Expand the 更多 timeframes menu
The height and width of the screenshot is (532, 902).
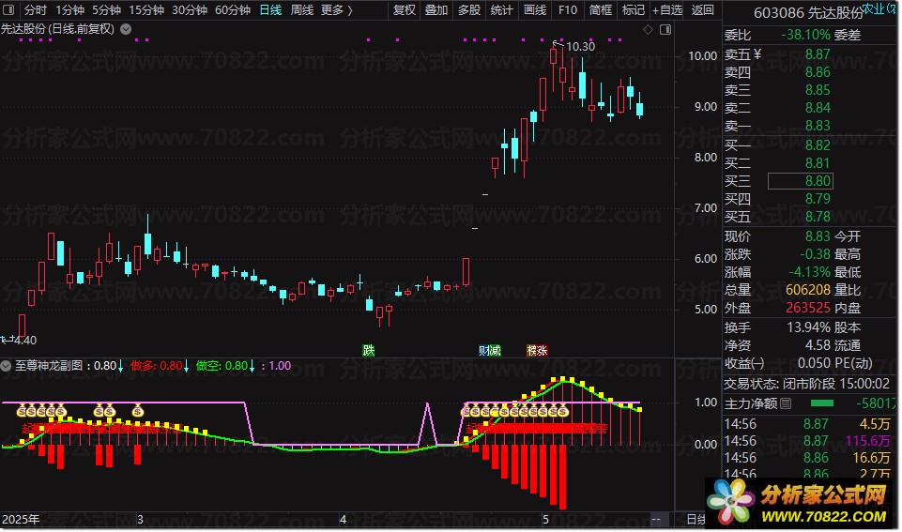(337, 9)
